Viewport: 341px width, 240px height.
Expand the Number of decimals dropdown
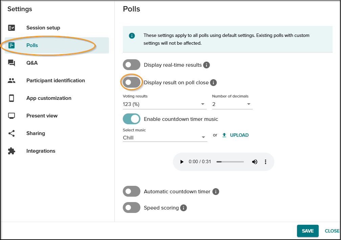(x=232, y=104)
